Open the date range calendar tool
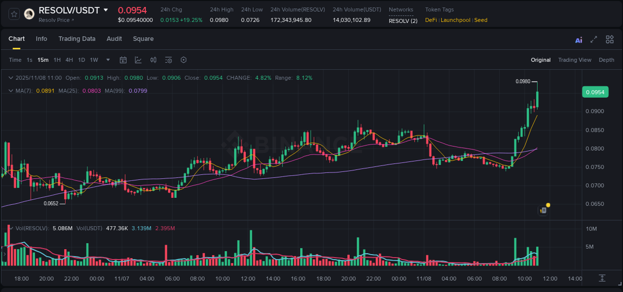 pos(123,59)
